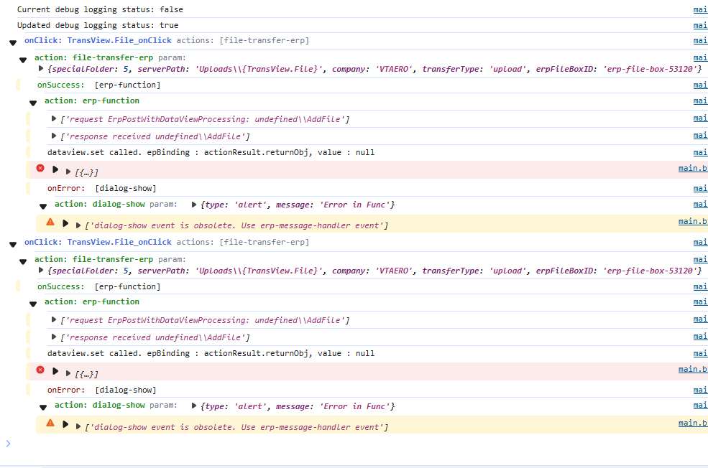
Task: Click the second 'onError: [dialog-show]' line
Action: pyautogui.click(x=101, y=390)
